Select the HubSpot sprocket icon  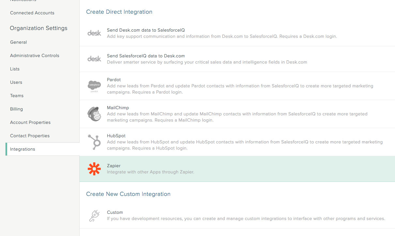pyautogui.click(x=94, y=142)
